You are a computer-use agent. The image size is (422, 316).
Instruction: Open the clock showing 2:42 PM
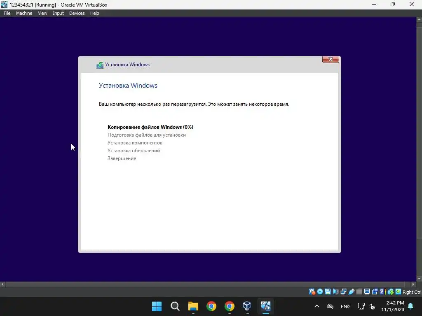pyautogui.click(x=393, y=306)
